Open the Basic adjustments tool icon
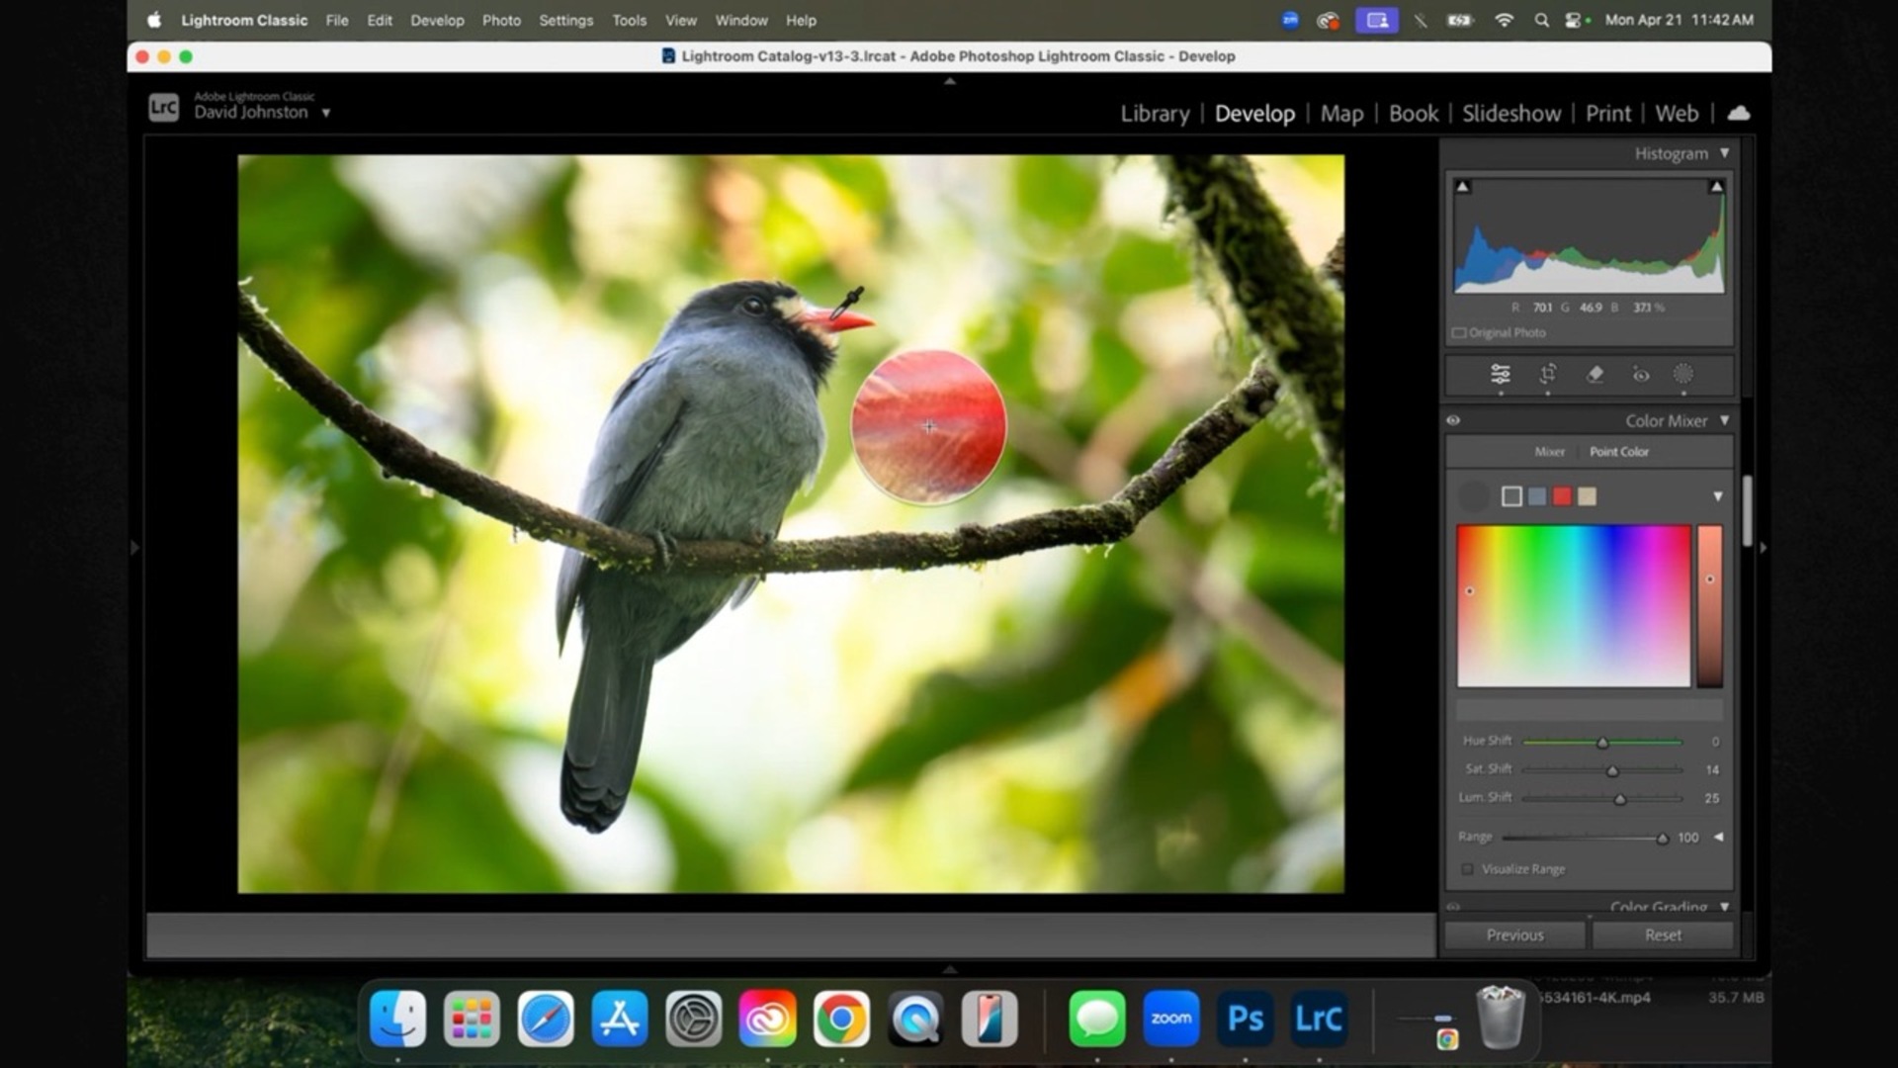1898x1068 pixels. [1500, 375]
